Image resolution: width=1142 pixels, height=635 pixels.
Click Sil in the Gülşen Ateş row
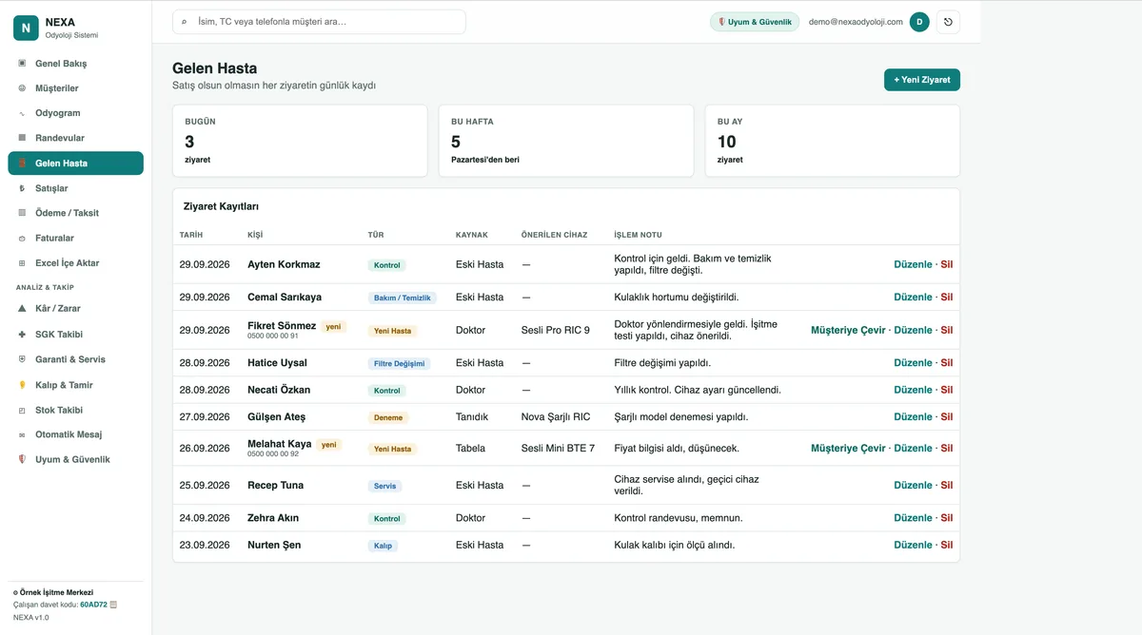(x=947, y=416)
